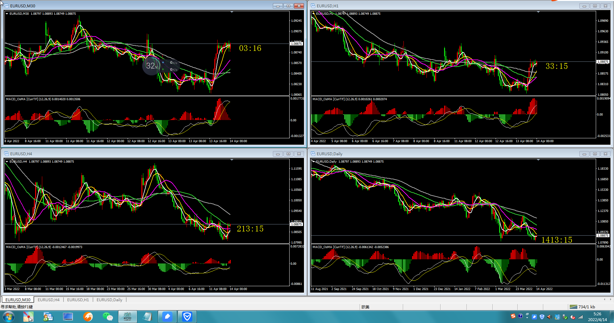Click the EURUSD,H4 chart window title icon
The height and width of the screenshot is (323, 614).
[6, 154]
